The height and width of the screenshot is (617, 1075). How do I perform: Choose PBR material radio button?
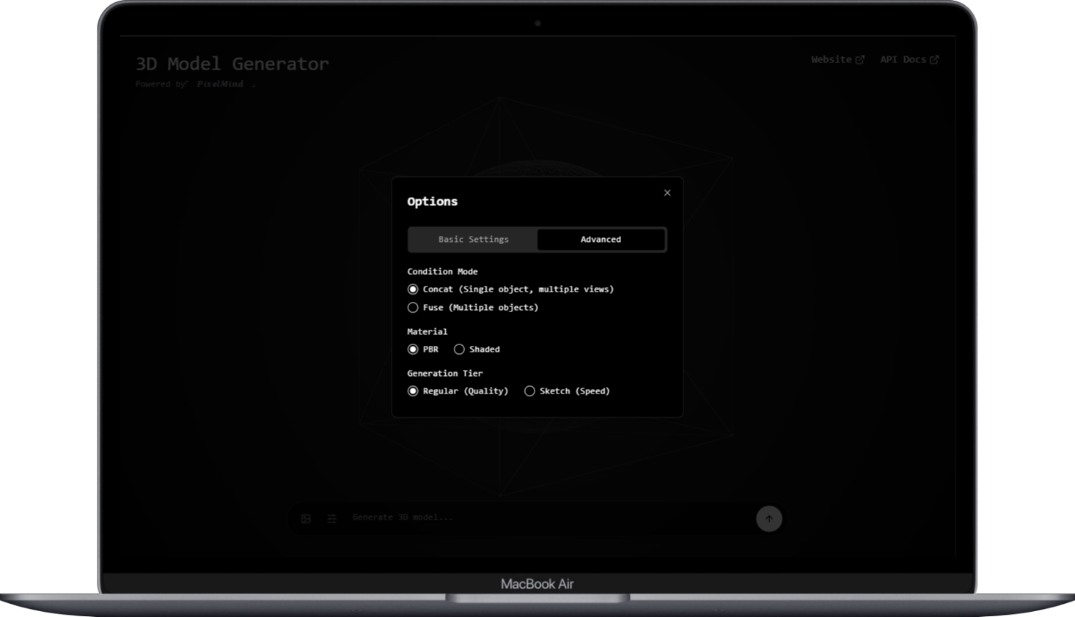(413, 350)
